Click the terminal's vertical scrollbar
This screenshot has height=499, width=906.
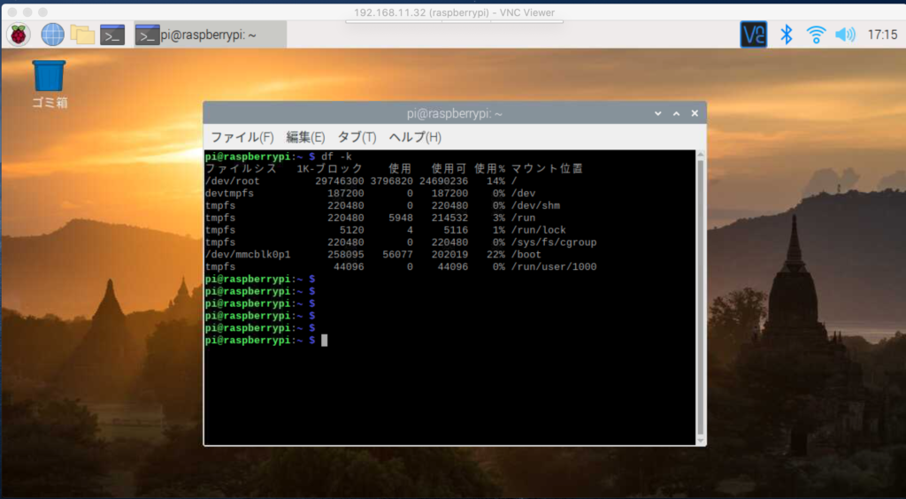click(x=701, y=292)
